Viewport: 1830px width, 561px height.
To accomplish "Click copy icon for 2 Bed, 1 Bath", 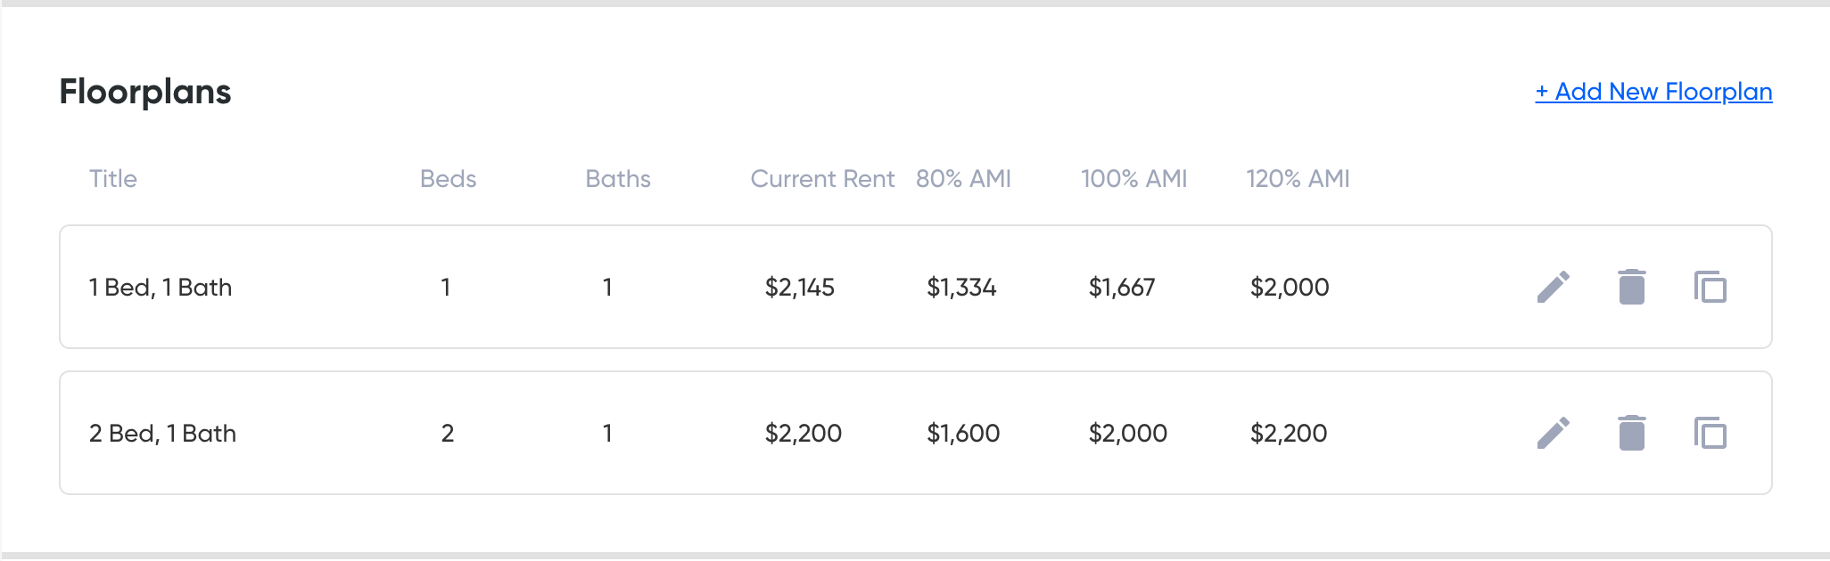I will 1710,434.
